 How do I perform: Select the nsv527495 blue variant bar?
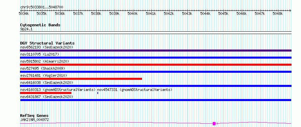pos(156,72)
